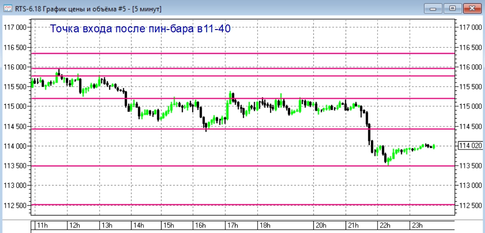
Task: Maximize the RTS-6.18 chart window
Action: pos(453,8)
